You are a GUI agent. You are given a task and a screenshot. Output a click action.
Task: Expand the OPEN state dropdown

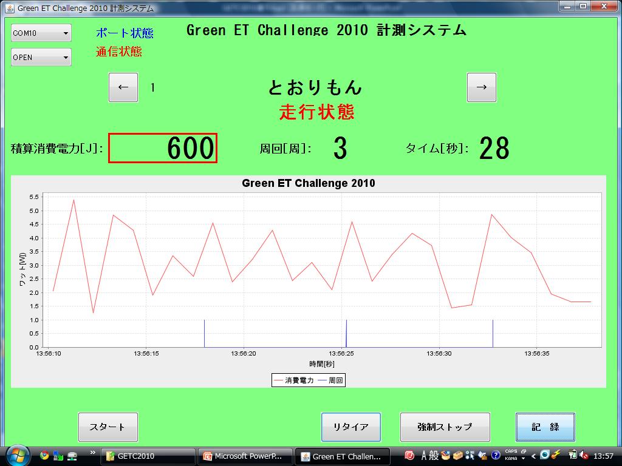pos(41,58)
